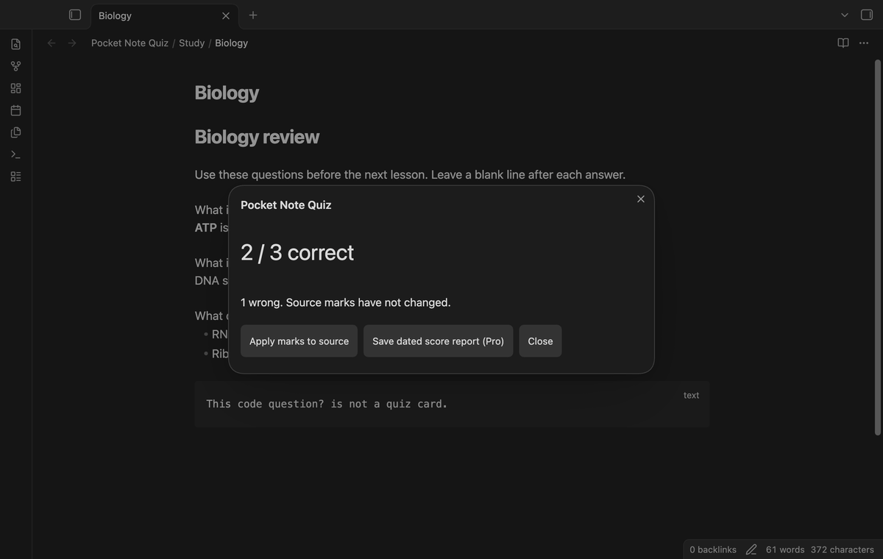Viewport: 883px width, 559px height.
Task: Navigate back with the left arrow
Action: point(52,43)
